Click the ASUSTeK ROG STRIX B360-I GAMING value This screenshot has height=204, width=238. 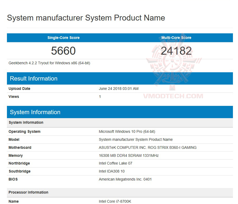[148, 147]
